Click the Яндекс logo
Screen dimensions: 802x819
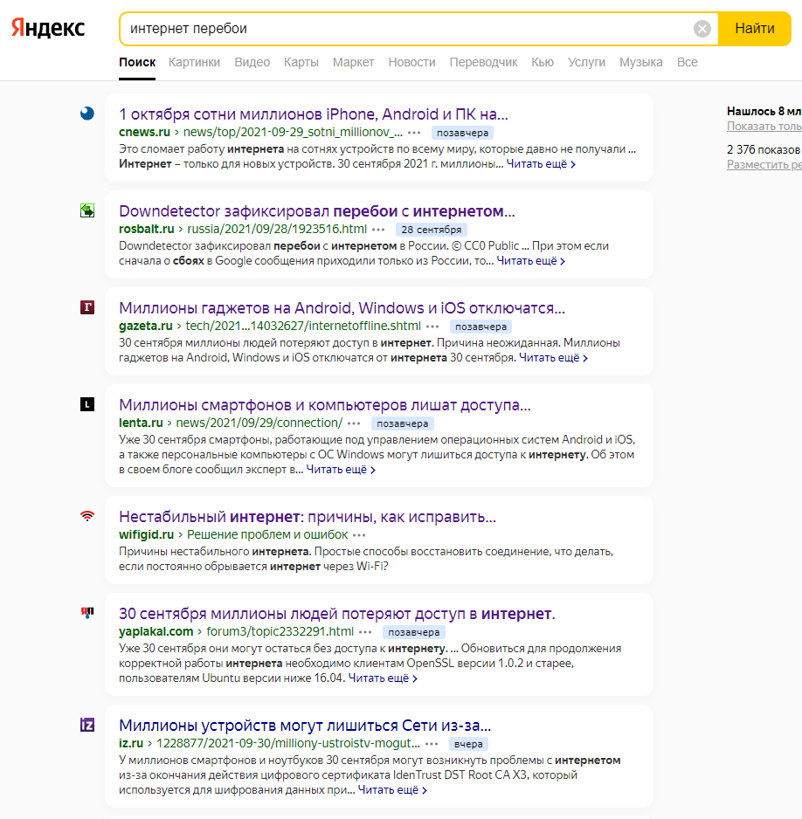pyautogui.click(x=48, y=28)
